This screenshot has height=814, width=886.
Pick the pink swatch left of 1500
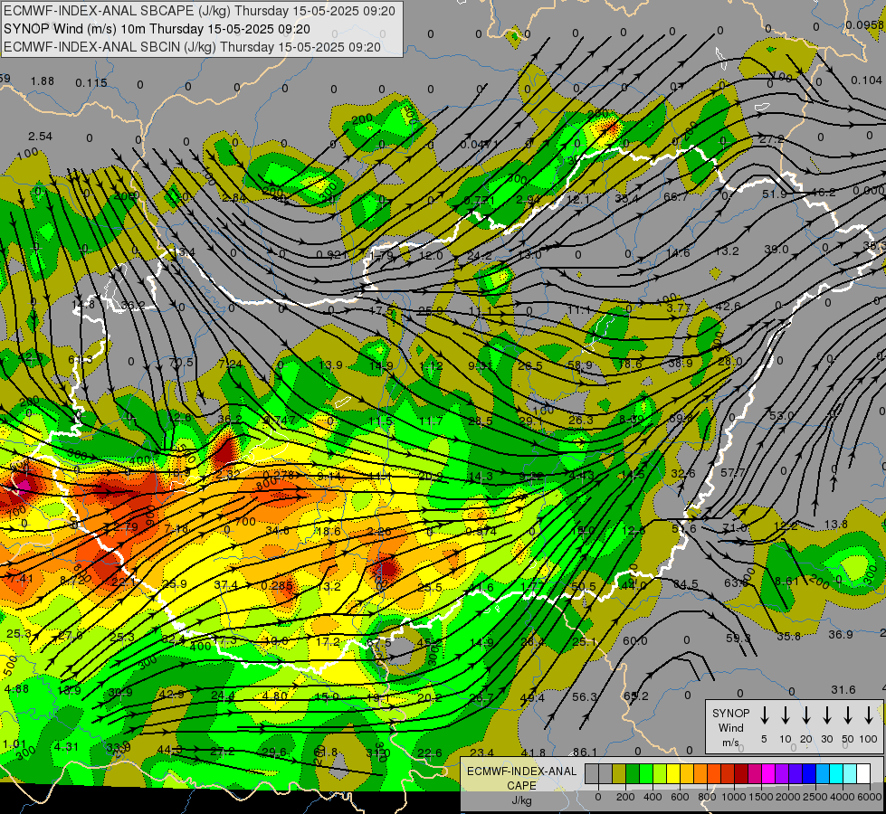(x=755, y=773)
